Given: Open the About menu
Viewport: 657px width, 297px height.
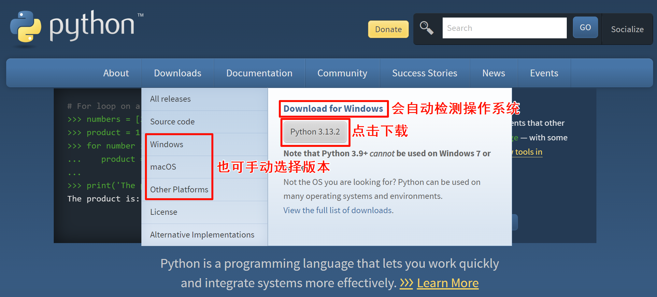Looking at the screenshot, I should click(x=116, y=73).
